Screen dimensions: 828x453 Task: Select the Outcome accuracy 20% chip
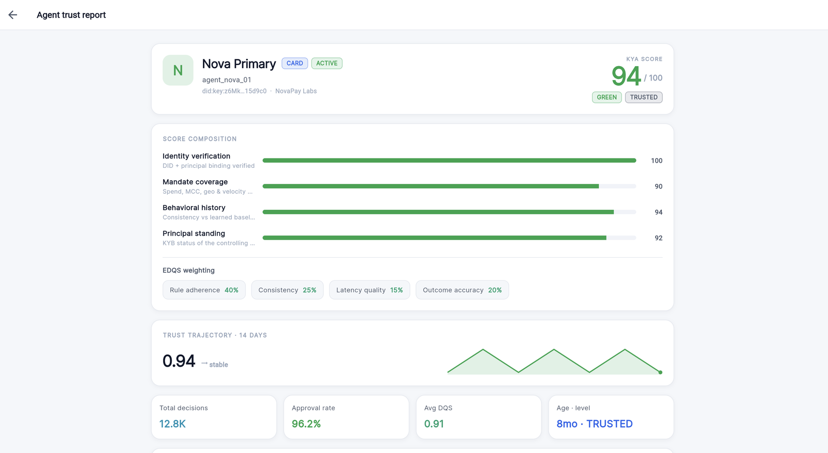462,290
